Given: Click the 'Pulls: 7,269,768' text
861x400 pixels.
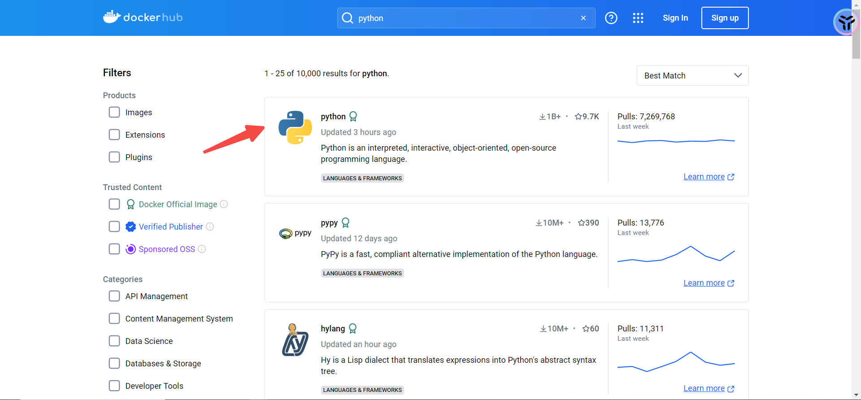Looking at the screenshot, I should tap(646, 117).
